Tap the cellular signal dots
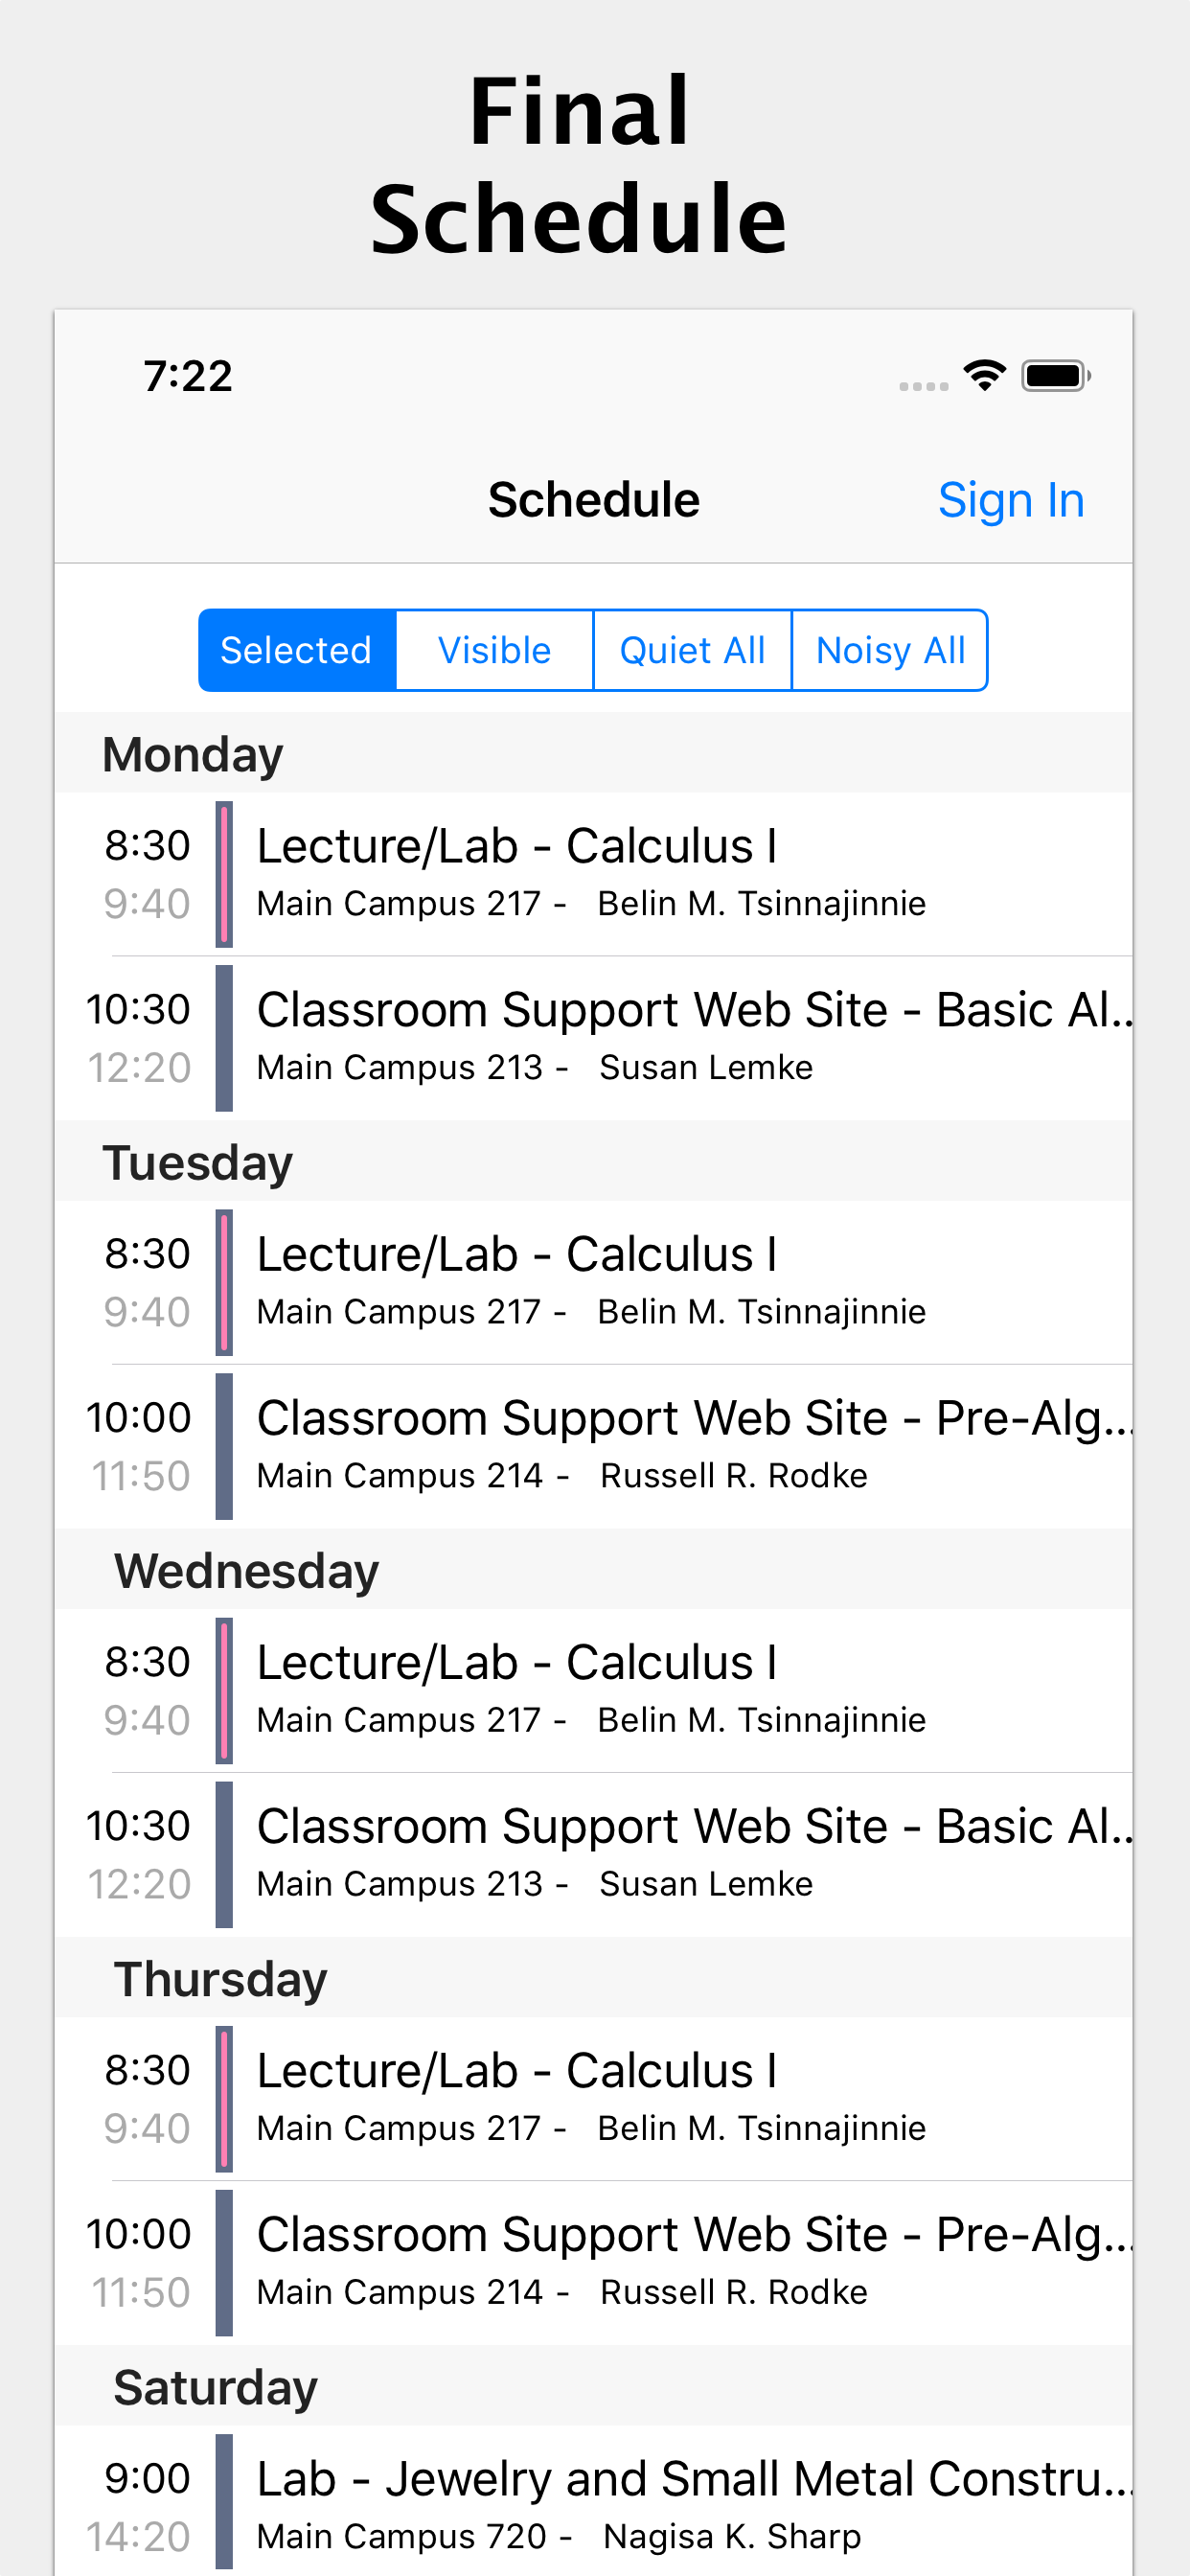Screen dimensions: 1190x2576 coord(923,386)
